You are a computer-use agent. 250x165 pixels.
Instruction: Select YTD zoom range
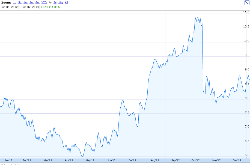click(44, 2)
